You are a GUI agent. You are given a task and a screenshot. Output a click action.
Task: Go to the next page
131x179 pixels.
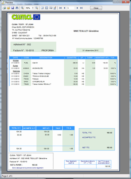[77, 8]
